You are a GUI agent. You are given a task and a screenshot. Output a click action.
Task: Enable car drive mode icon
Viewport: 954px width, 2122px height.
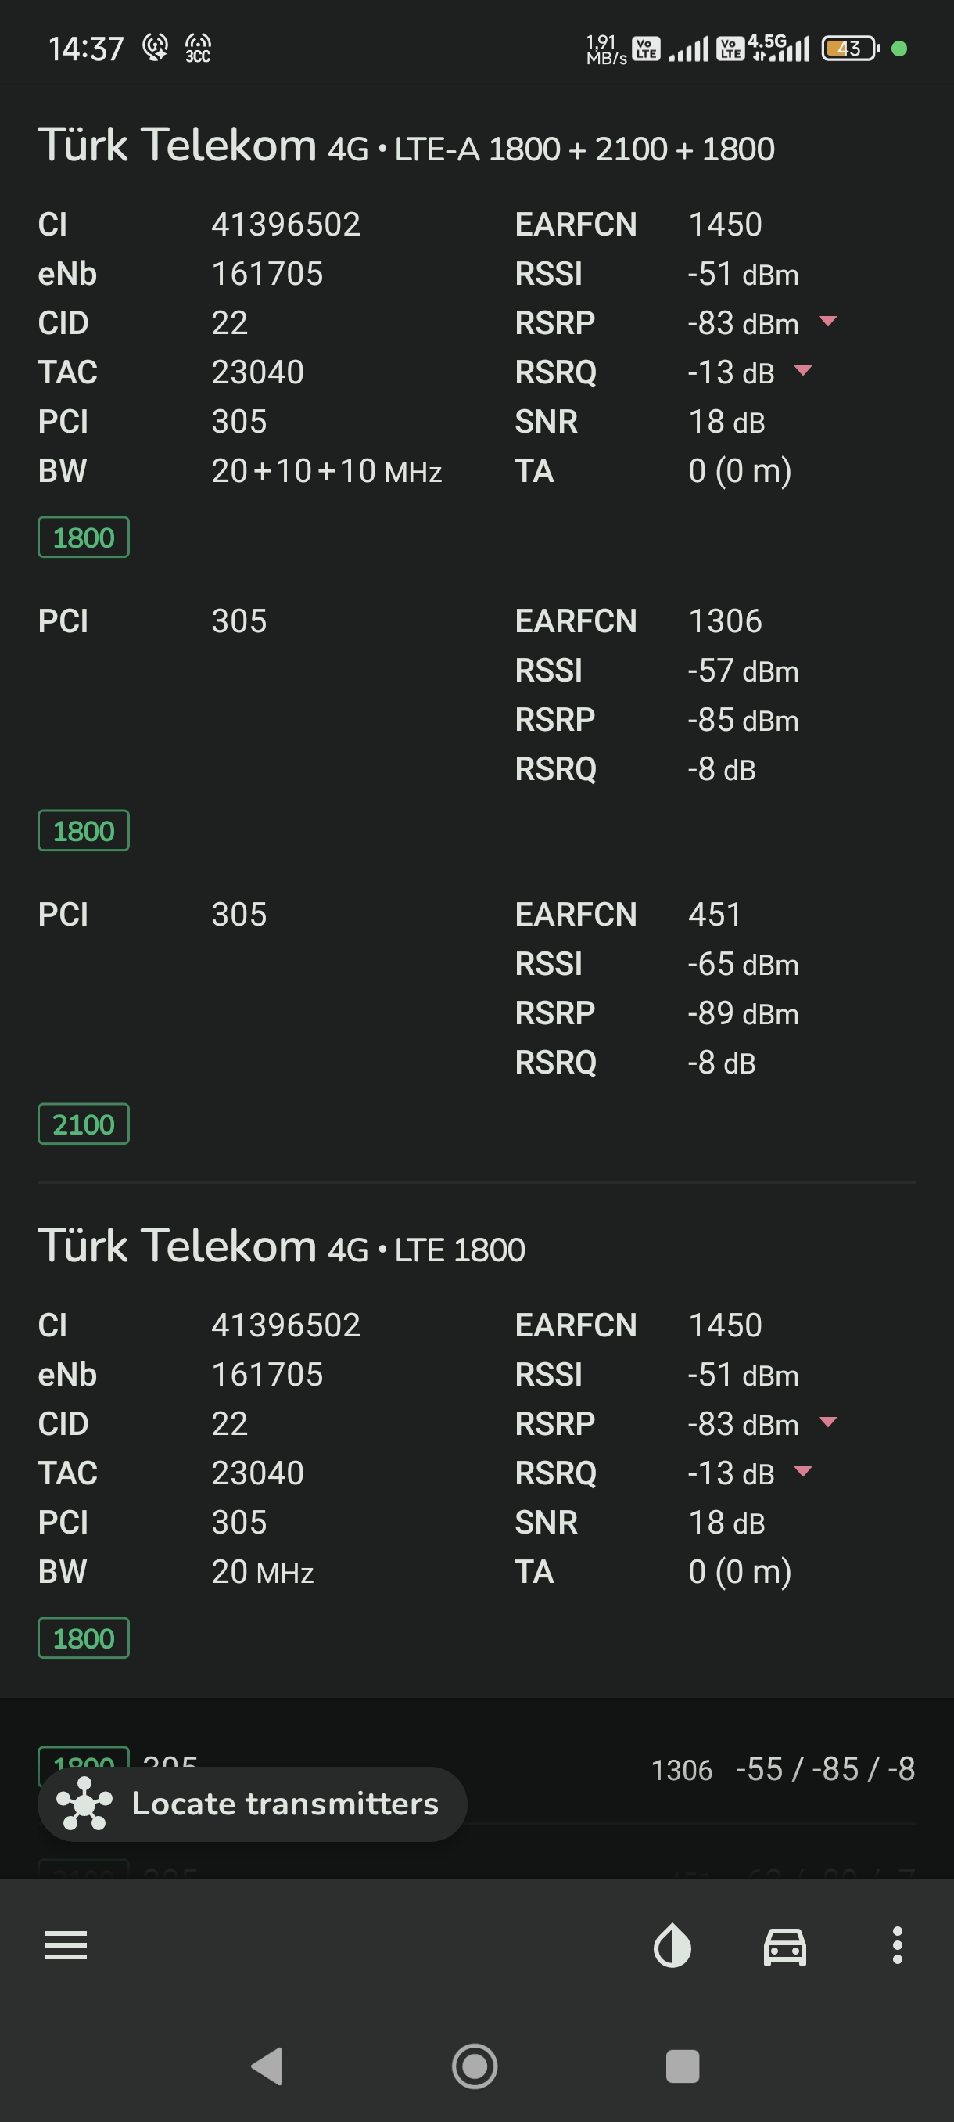pyautogui.click(x=784, y=1947)
